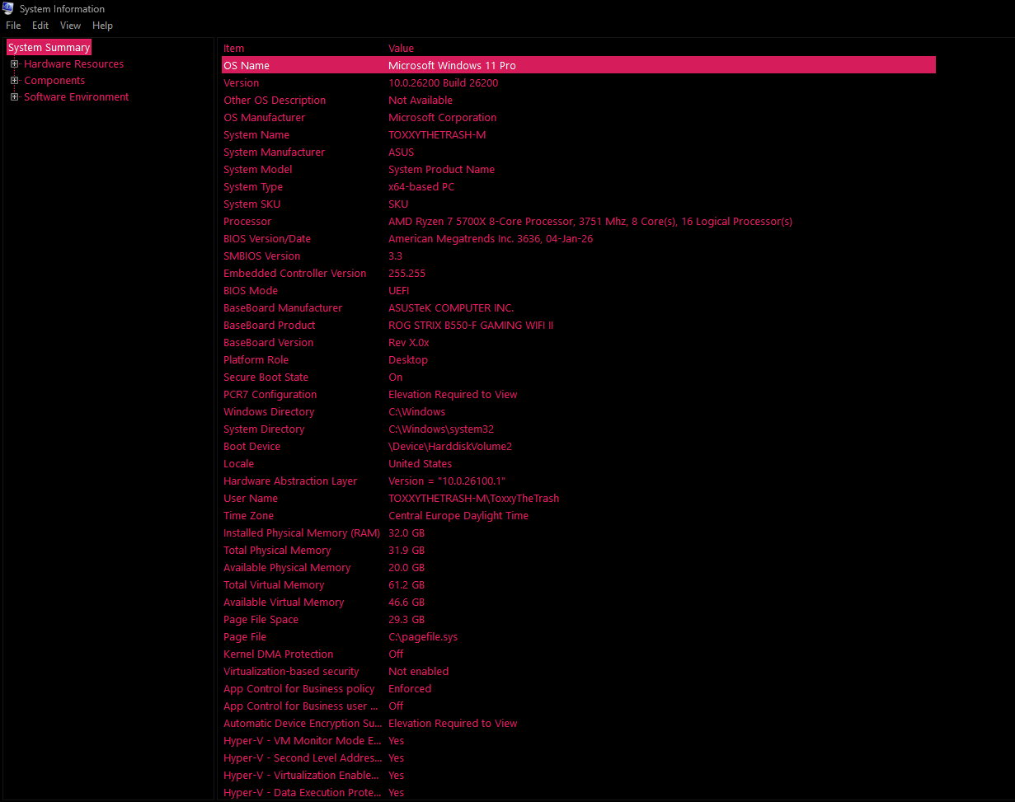Click the Value column header
1015x802 pixels.
(401, 49)
